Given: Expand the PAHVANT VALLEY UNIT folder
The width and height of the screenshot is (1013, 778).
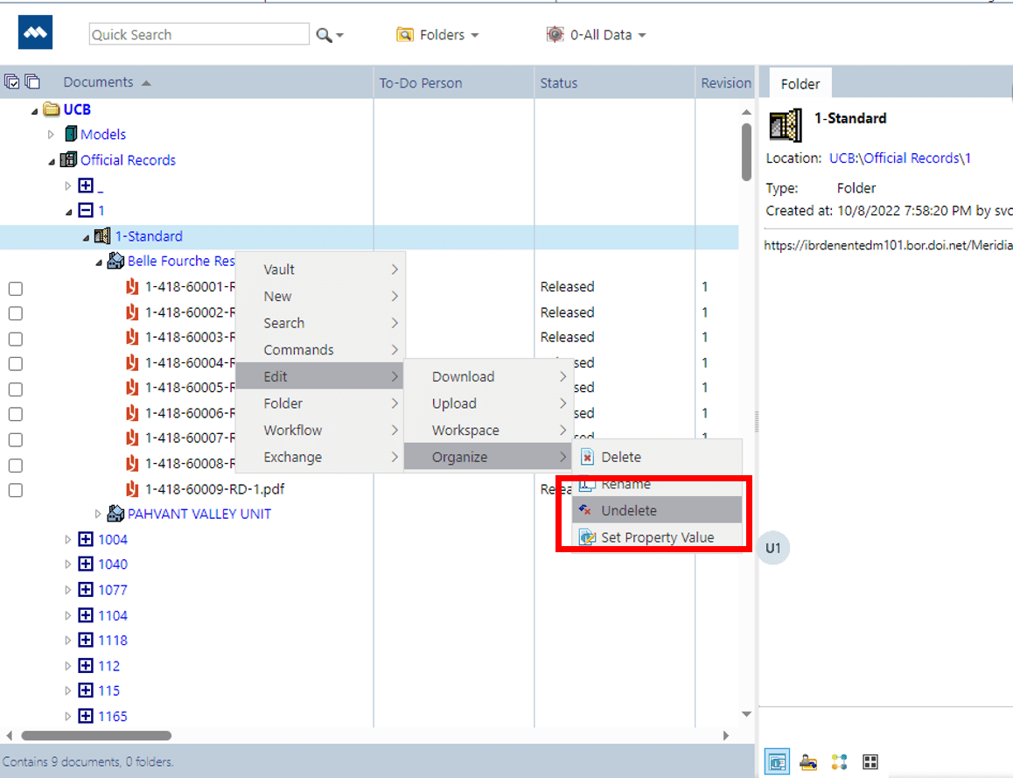Looking at the screenshot, I should (97, 514).
